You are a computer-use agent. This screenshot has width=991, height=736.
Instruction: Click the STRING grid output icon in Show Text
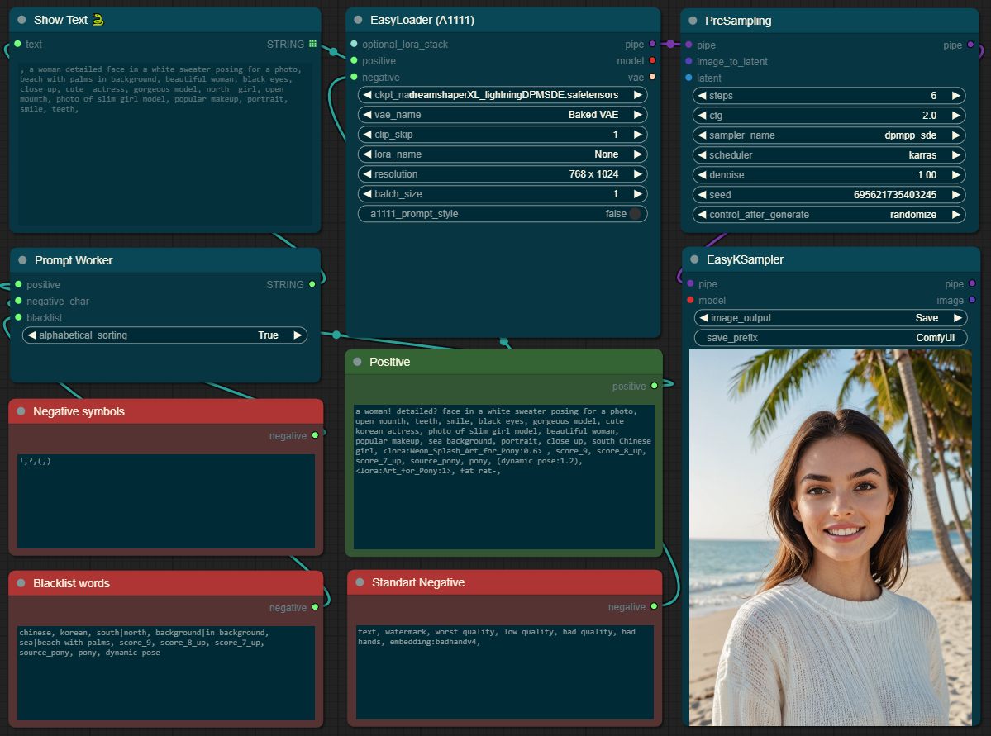click(312, 44)
